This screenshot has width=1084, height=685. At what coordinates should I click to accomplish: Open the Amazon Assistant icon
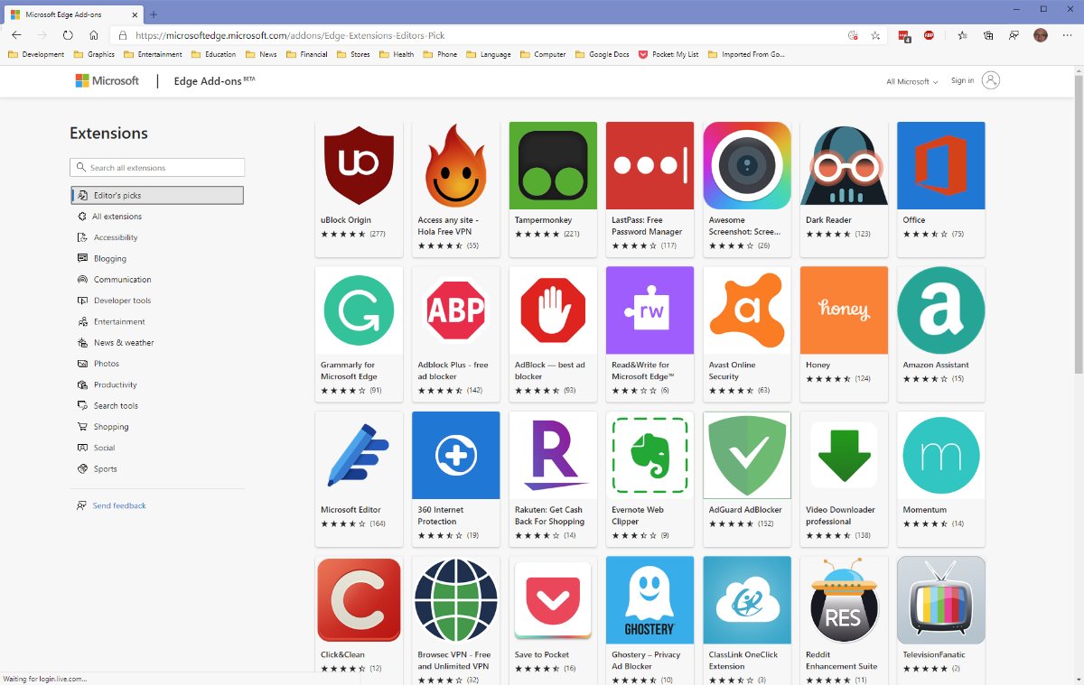[941, 310]
